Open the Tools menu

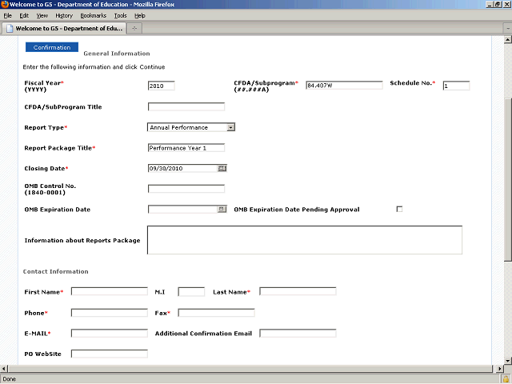pos(120,16)
